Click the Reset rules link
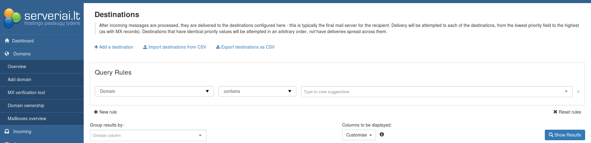The image size is (591, 143). coord(567,112)
